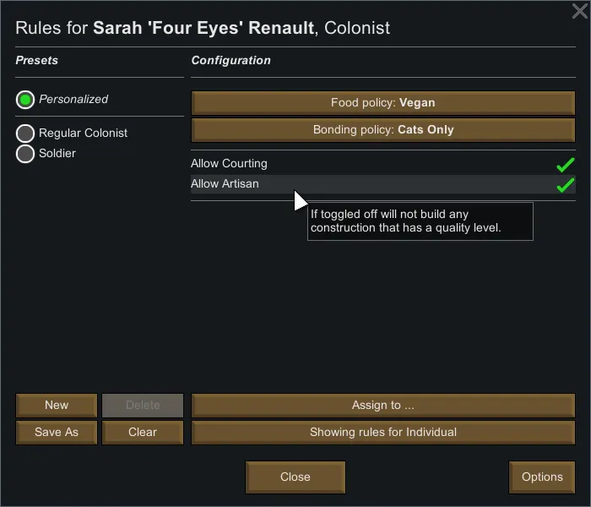
Task: Disable the Allow Artisan green checkmark
Action: tap(565, 185)
